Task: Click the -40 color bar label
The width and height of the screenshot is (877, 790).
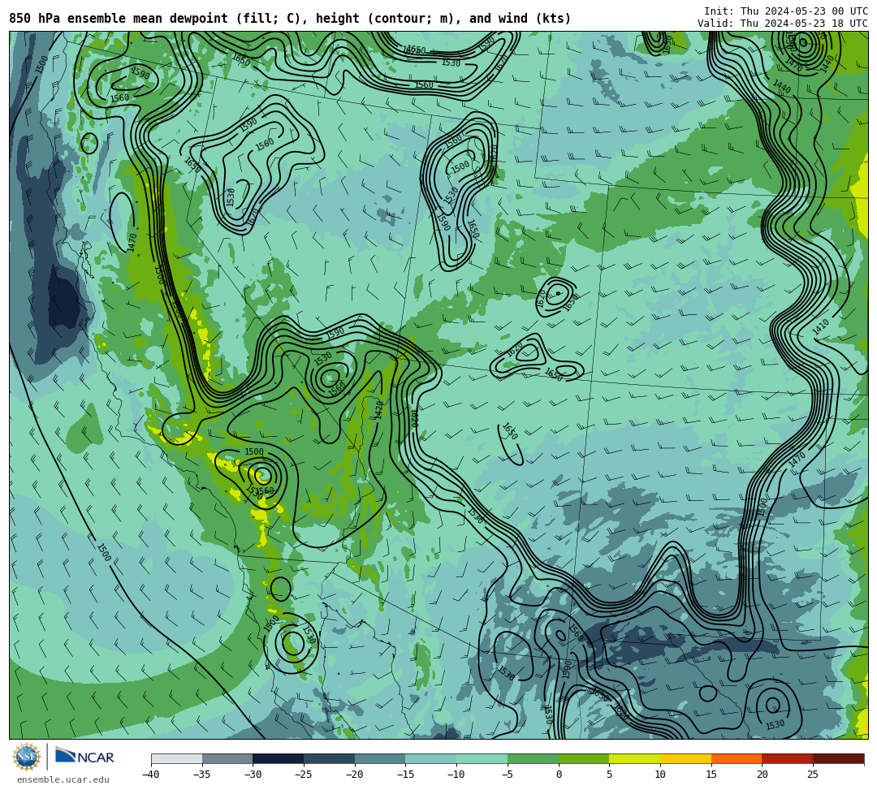Action: click(x=151, y=775)
